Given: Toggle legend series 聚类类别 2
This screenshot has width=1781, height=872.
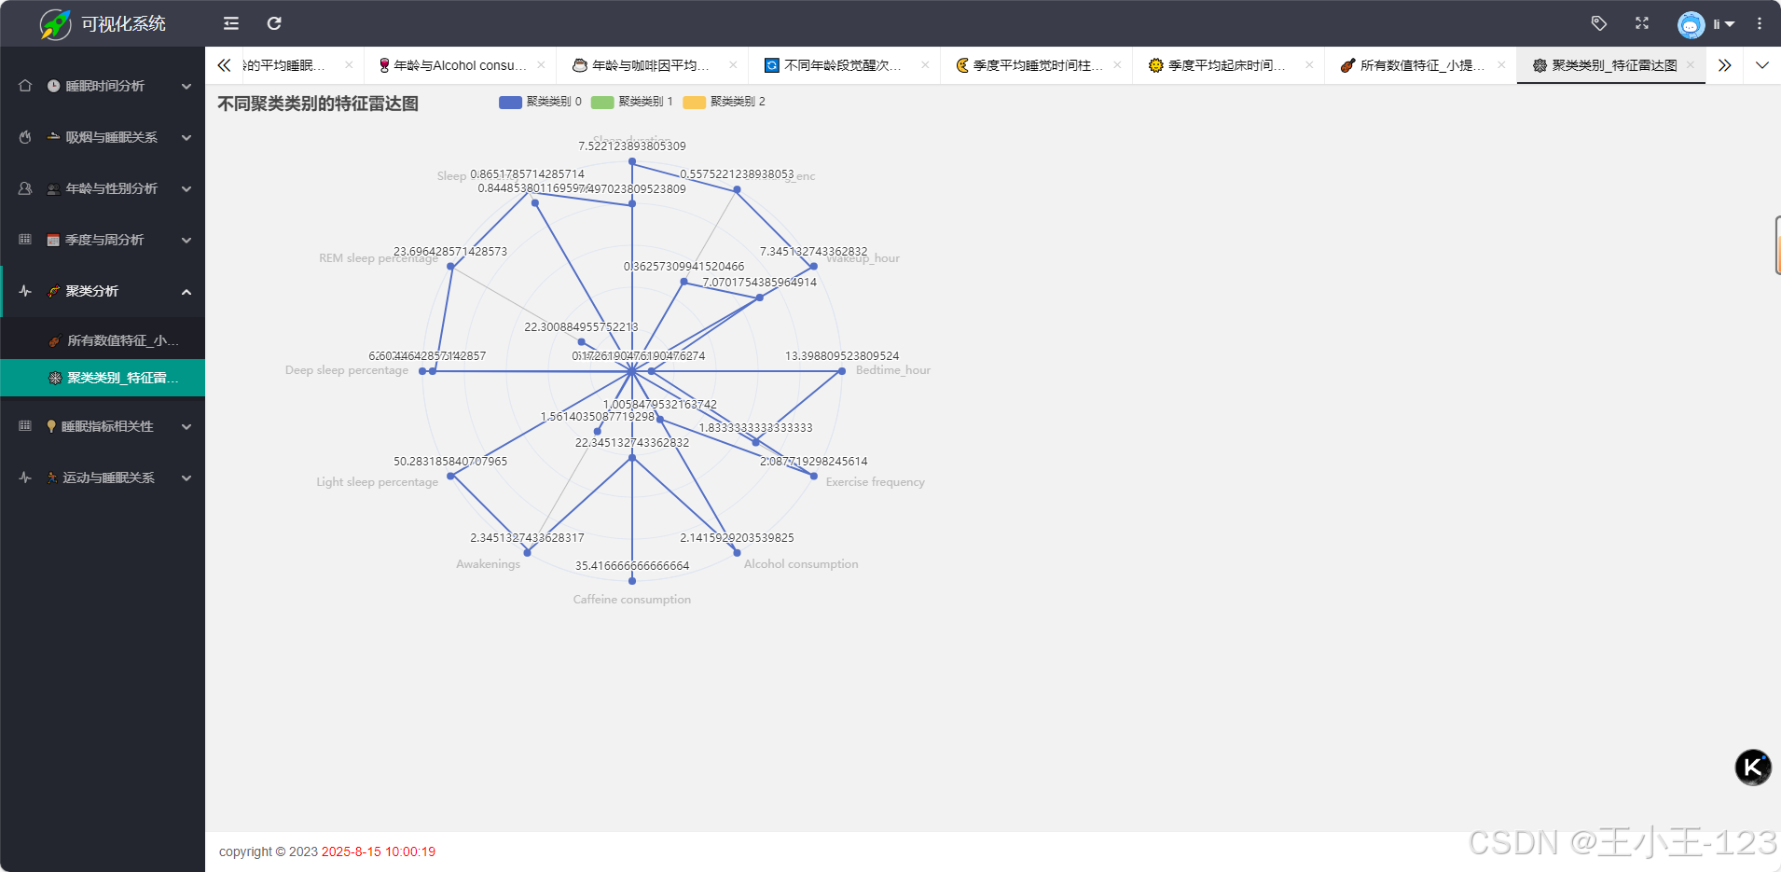Looking at the screenshot, I should (x=724, y=102).
